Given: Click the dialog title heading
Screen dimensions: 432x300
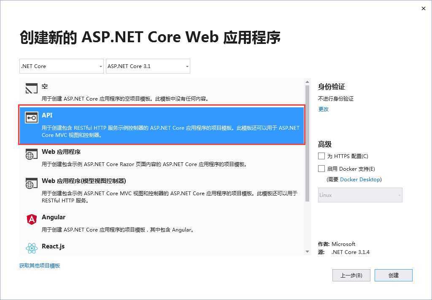Looking at the screenshot, I should coord(150,37).
